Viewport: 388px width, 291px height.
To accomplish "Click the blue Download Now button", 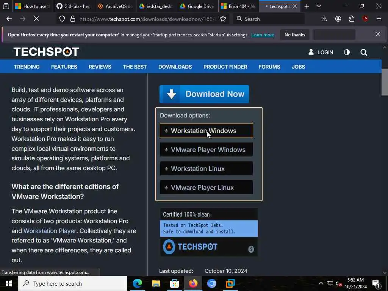I will [x=204, y=94].
